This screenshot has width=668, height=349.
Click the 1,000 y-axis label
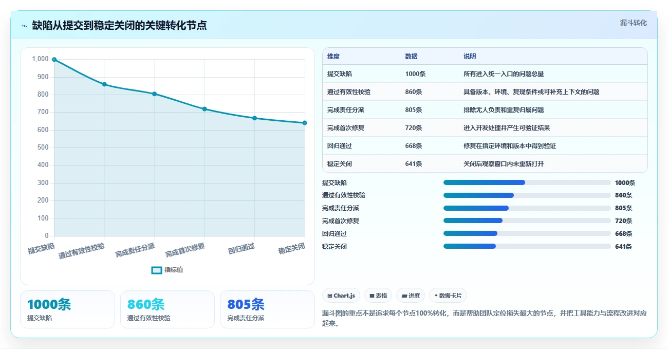click(x=40, y=59)
